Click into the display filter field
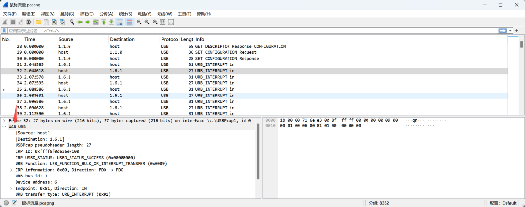This screenshot has height=207, width=525. pyautogui.click(x=251, y=31)
